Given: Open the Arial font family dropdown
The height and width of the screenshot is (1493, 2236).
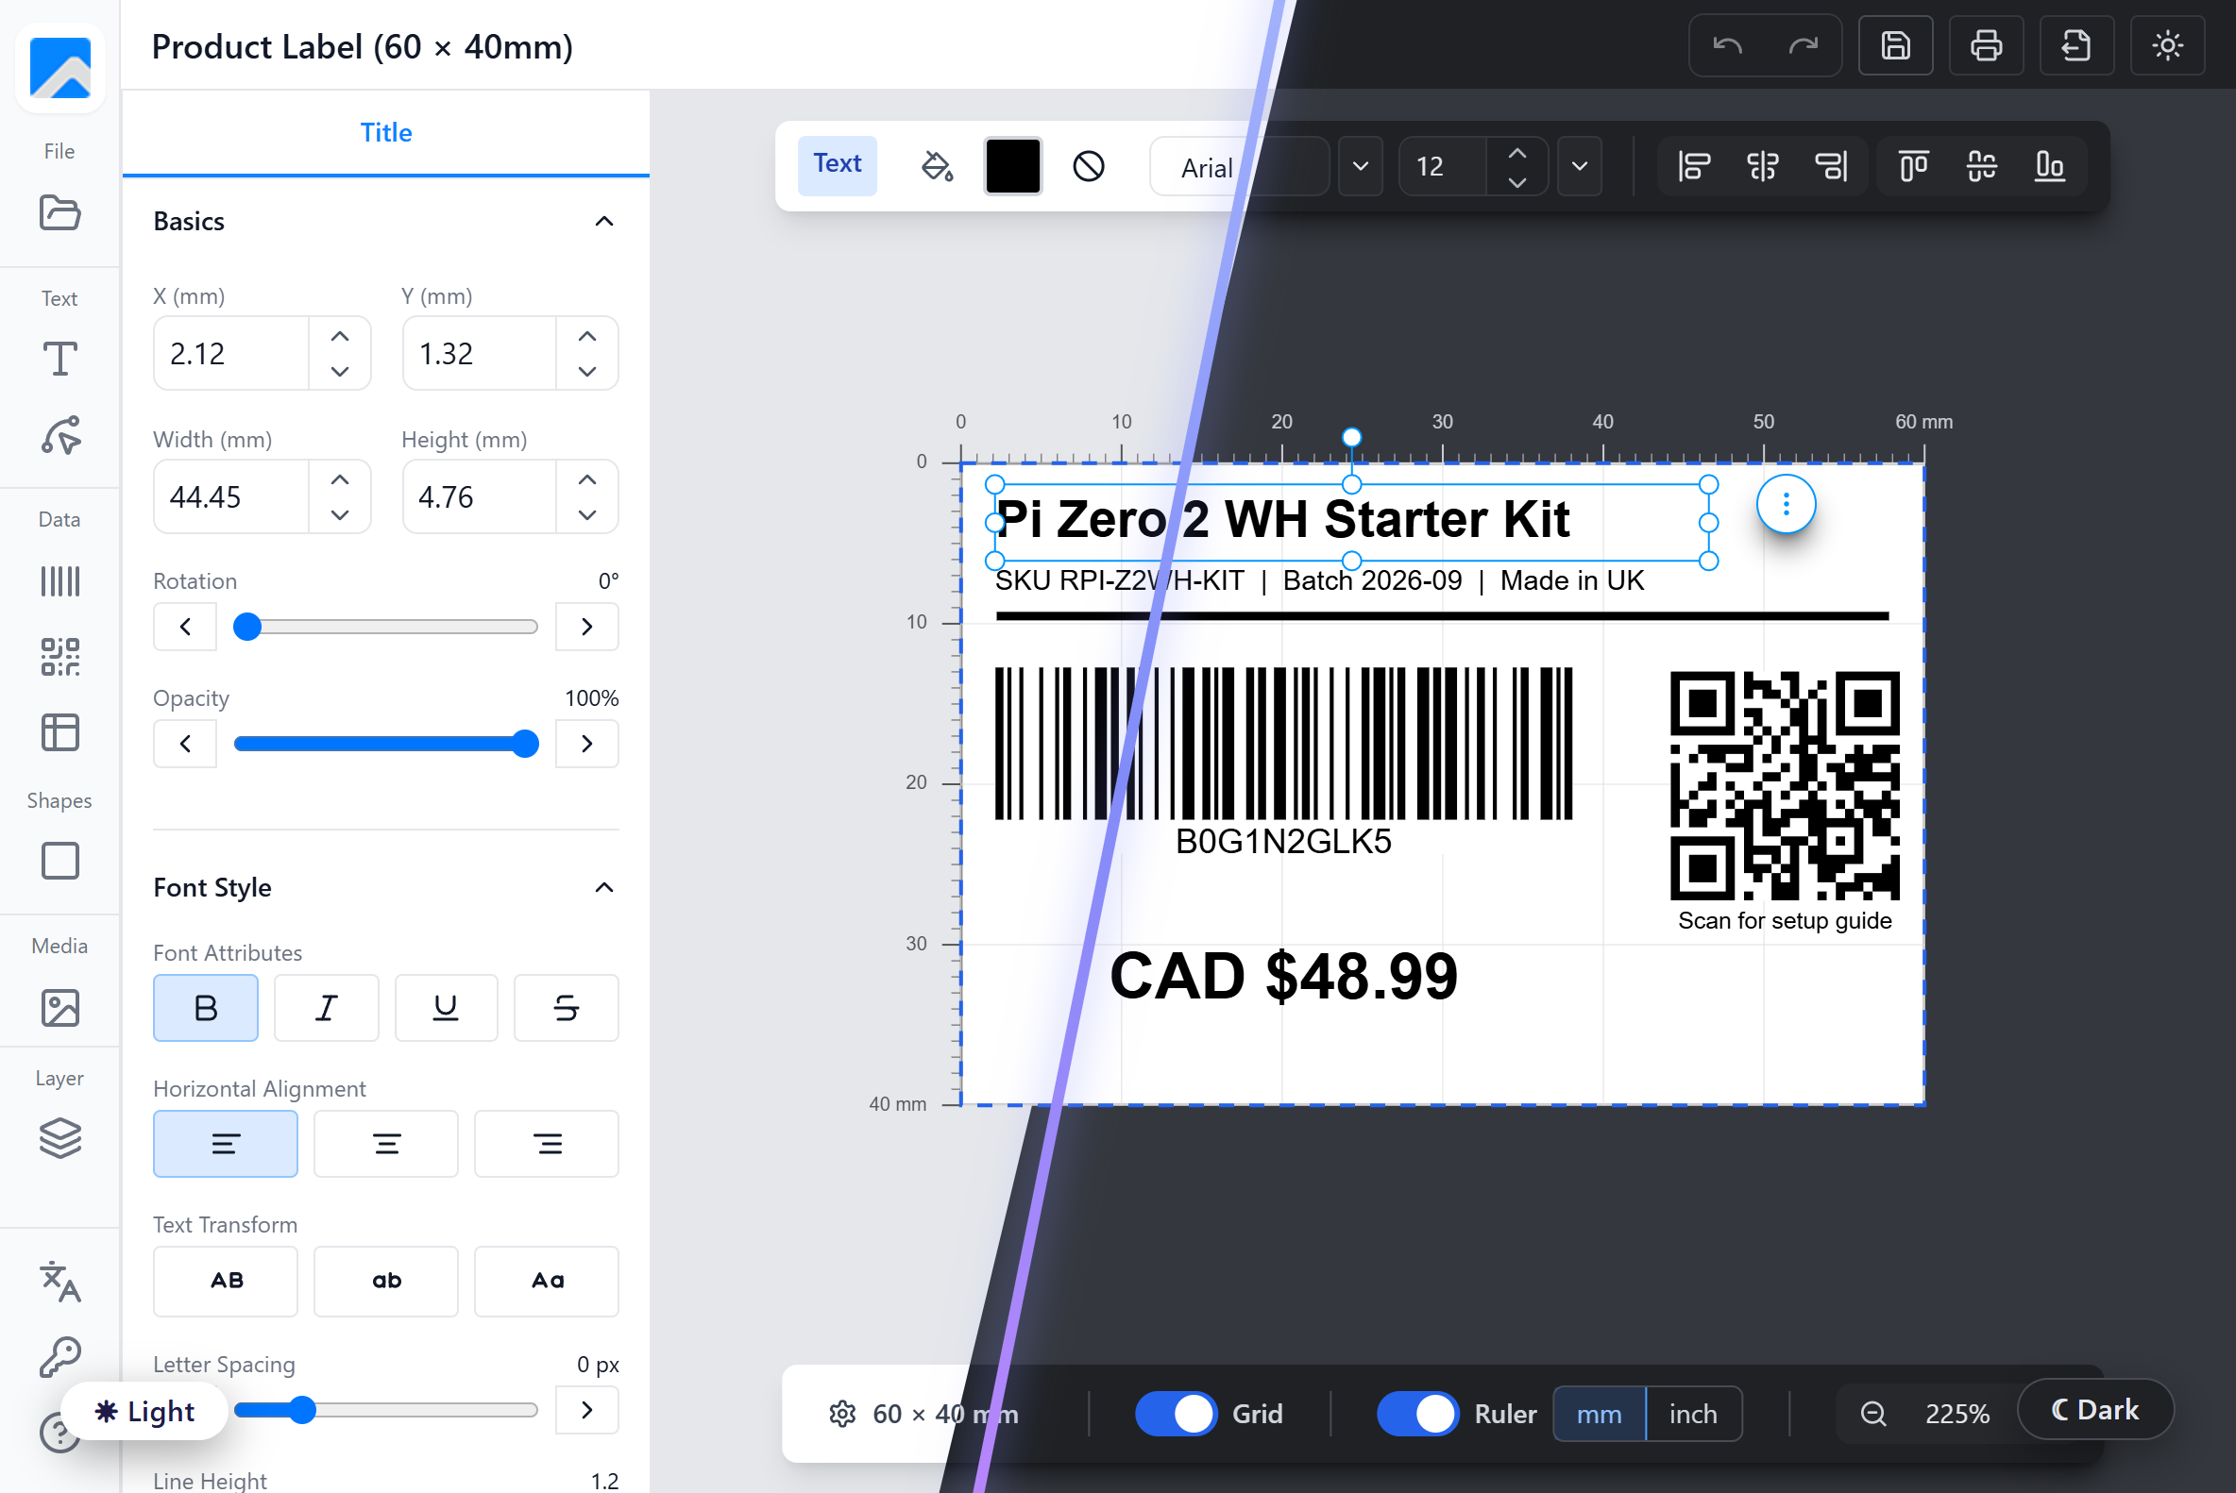Looking at the screenshot, I should (x=1361, y=167).
